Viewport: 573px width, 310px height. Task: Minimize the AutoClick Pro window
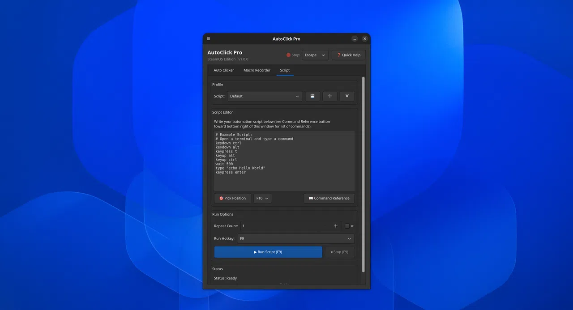(x=355, y=39)
